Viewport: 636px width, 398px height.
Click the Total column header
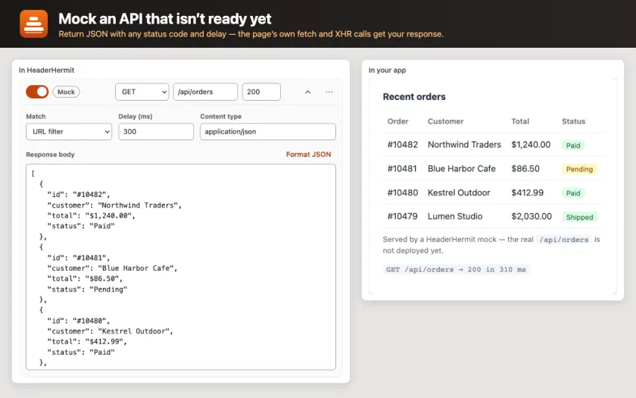520,121
